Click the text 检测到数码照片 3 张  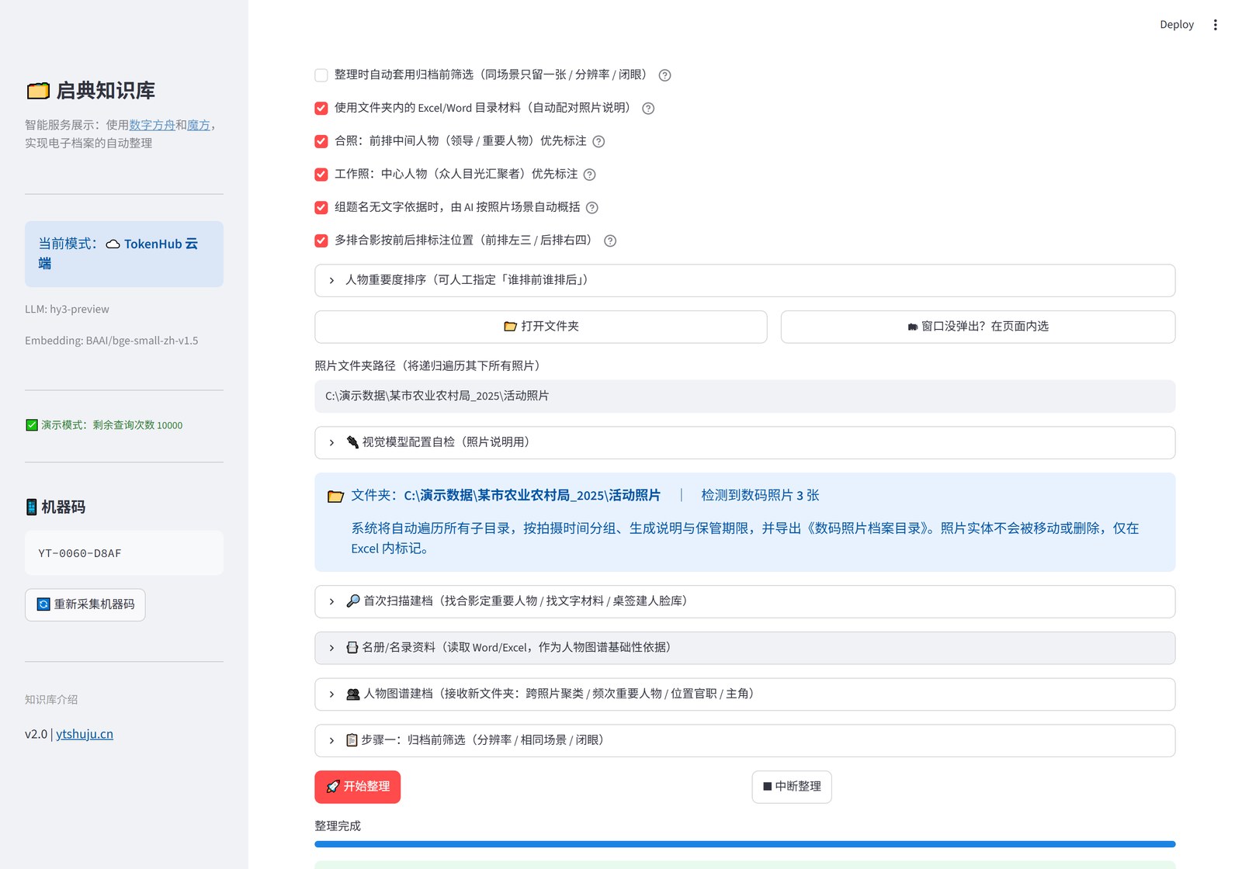(760, 496)
